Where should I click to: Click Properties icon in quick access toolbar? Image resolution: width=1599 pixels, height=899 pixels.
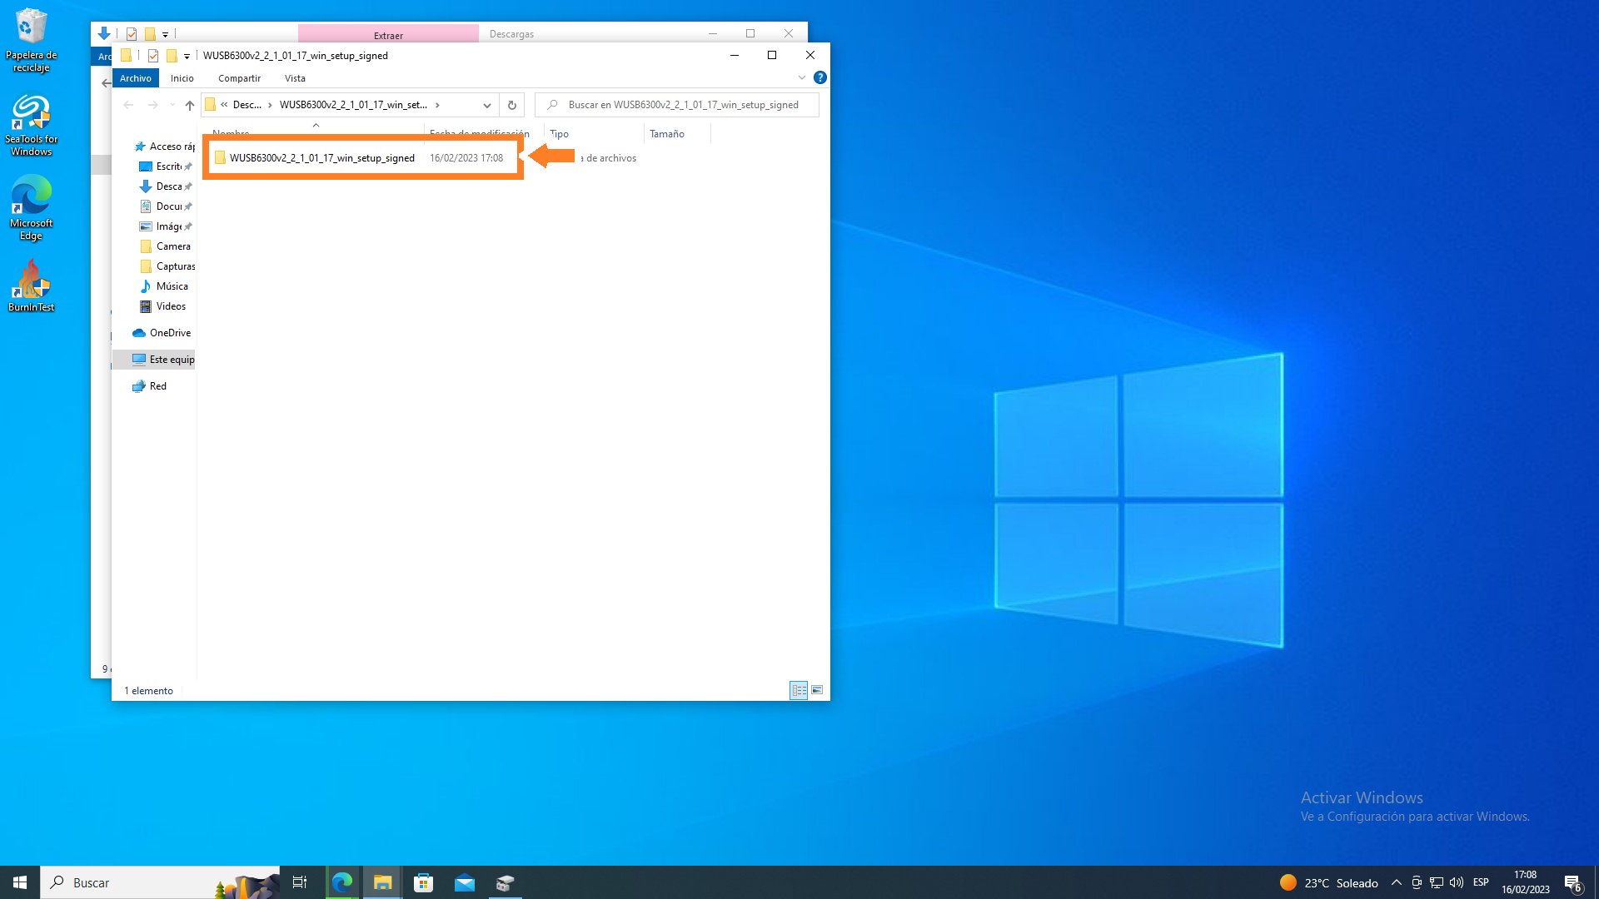[153, 56]
